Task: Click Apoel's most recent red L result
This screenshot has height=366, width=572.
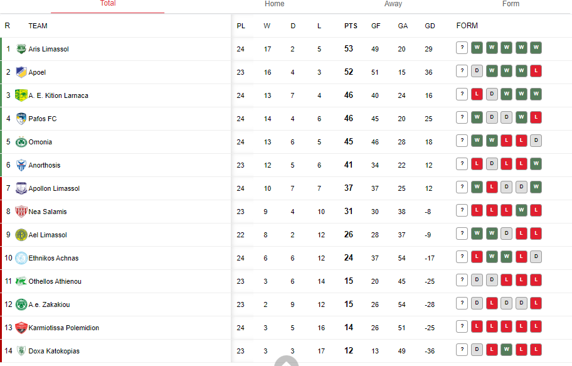Action: [x=536, y=71]
